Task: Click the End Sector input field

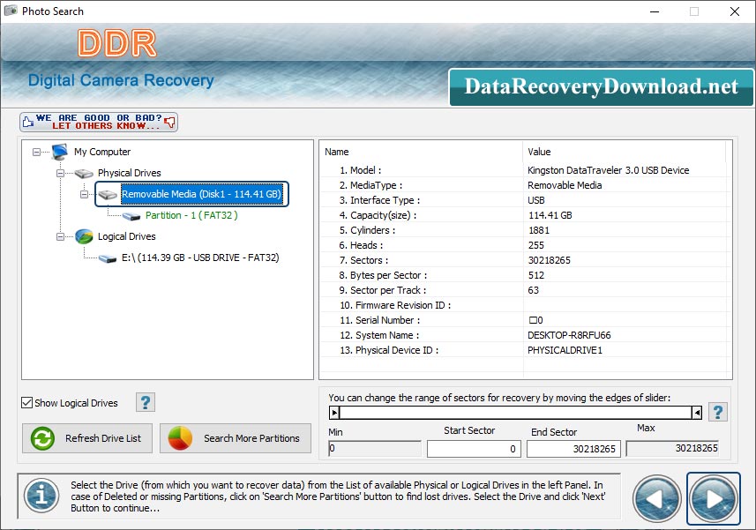Action: click(x=573, y=449)
